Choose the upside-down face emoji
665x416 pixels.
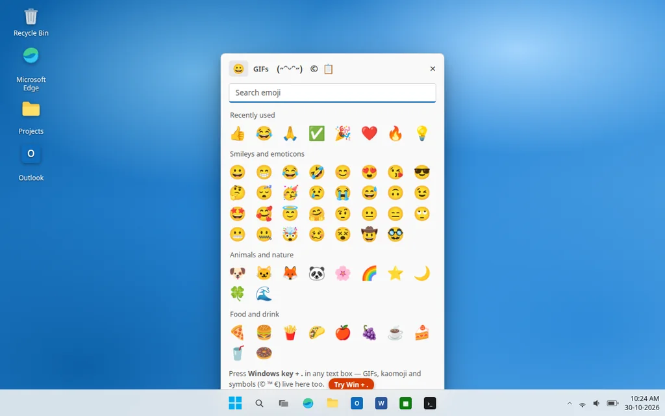[x=395, y=192]
